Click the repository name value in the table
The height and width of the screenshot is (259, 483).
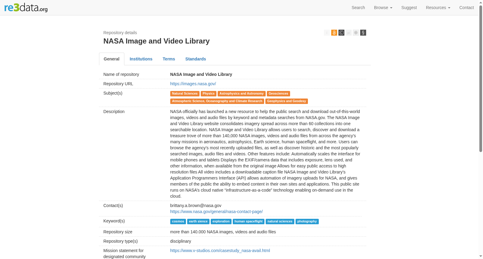(x=201, y=74)
